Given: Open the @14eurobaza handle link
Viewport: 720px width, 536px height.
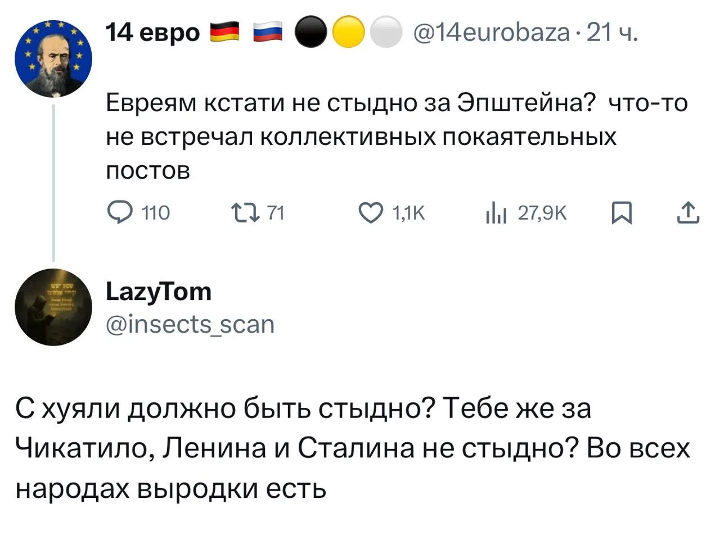Looking at the screenshot, I should (x=491, y=33).
